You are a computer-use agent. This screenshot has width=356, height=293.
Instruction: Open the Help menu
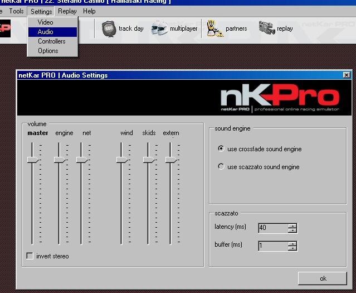[89, 11]
